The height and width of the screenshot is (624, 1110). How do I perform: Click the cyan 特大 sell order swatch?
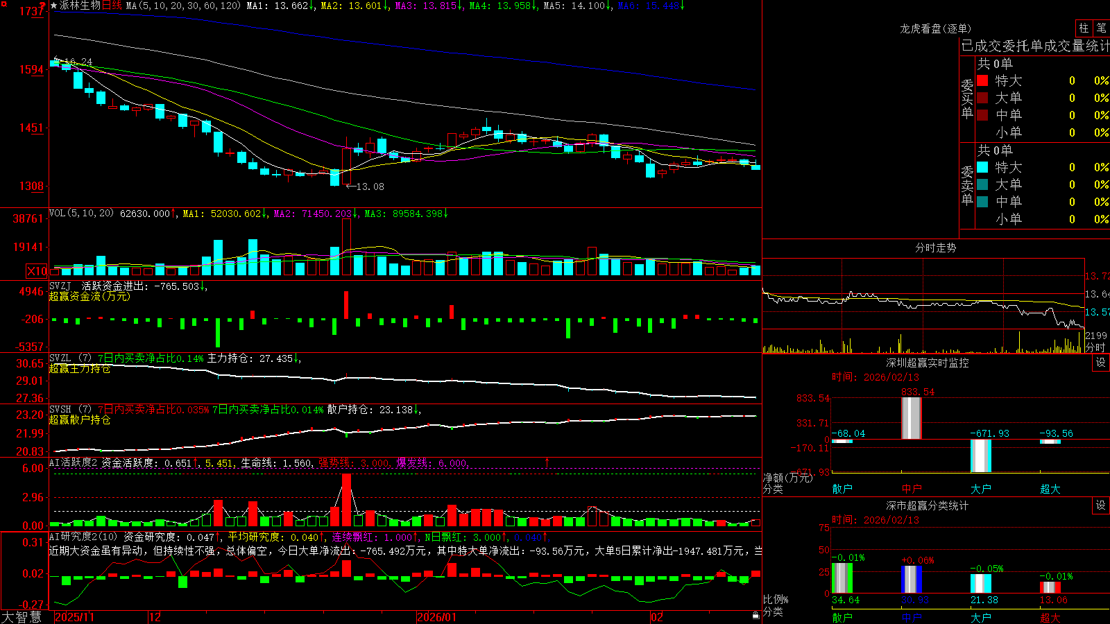coord(982,167)
